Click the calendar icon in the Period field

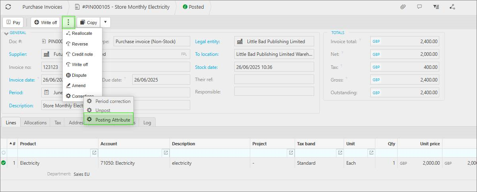[46, 93]
